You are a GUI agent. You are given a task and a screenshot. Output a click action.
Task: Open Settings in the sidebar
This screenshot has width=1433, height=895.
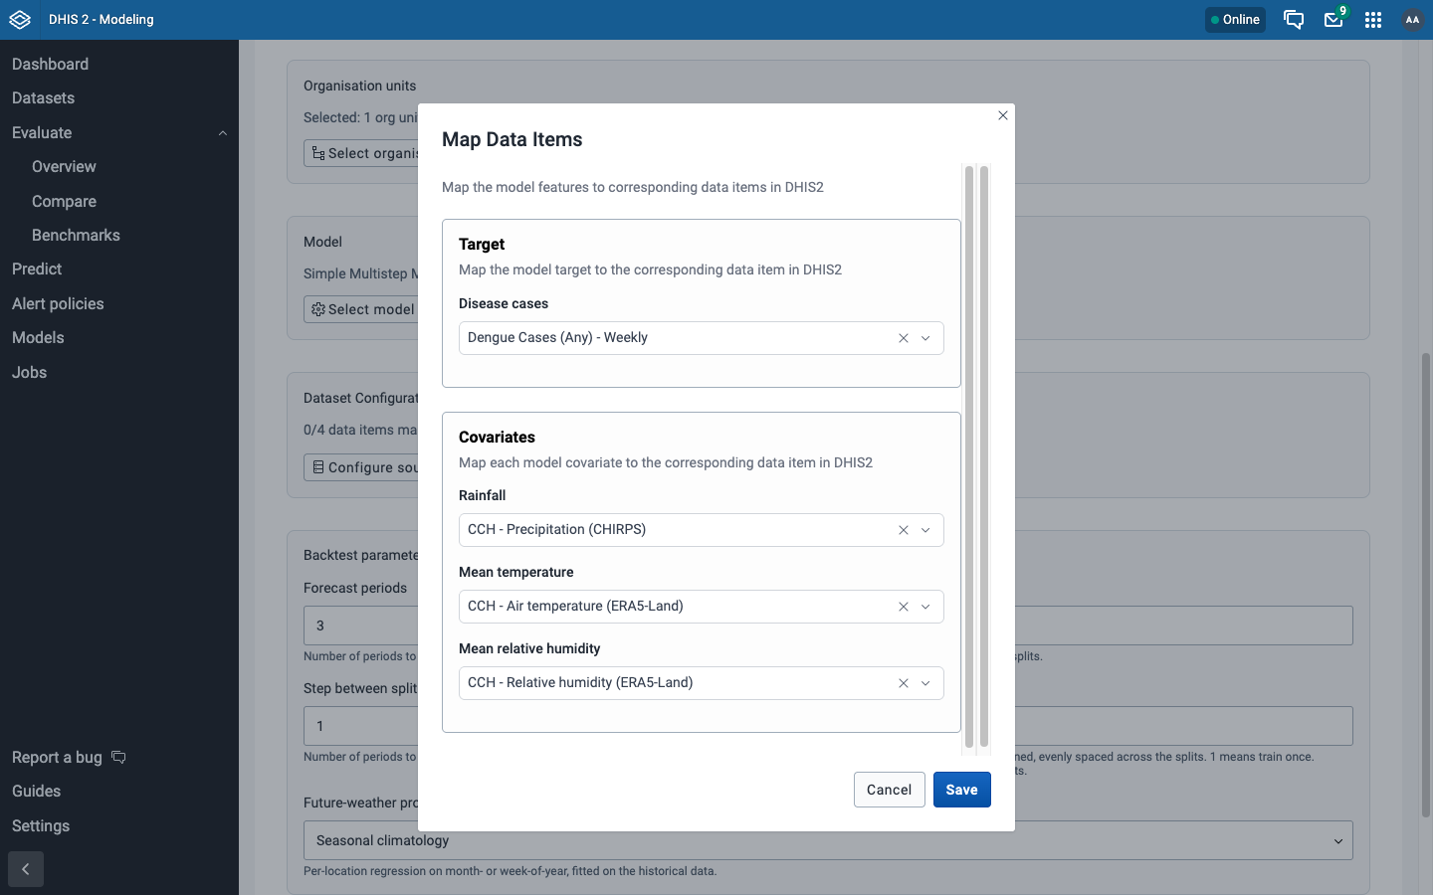click(x=41, y=826)
